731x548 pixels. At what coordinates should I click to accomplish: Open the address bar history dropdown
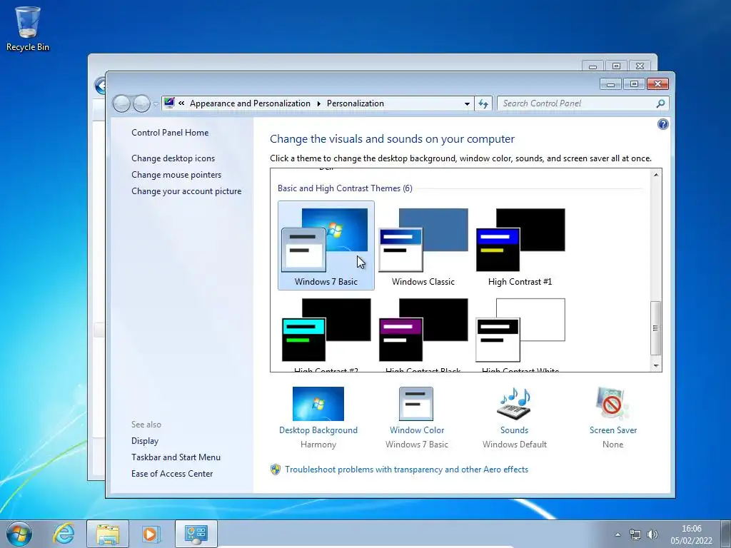click(467, 103)
